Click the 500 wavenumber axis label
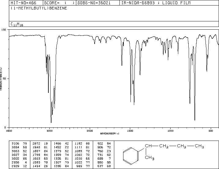The image size is (219, 169). pyautogui.click(x=211, y=131)
